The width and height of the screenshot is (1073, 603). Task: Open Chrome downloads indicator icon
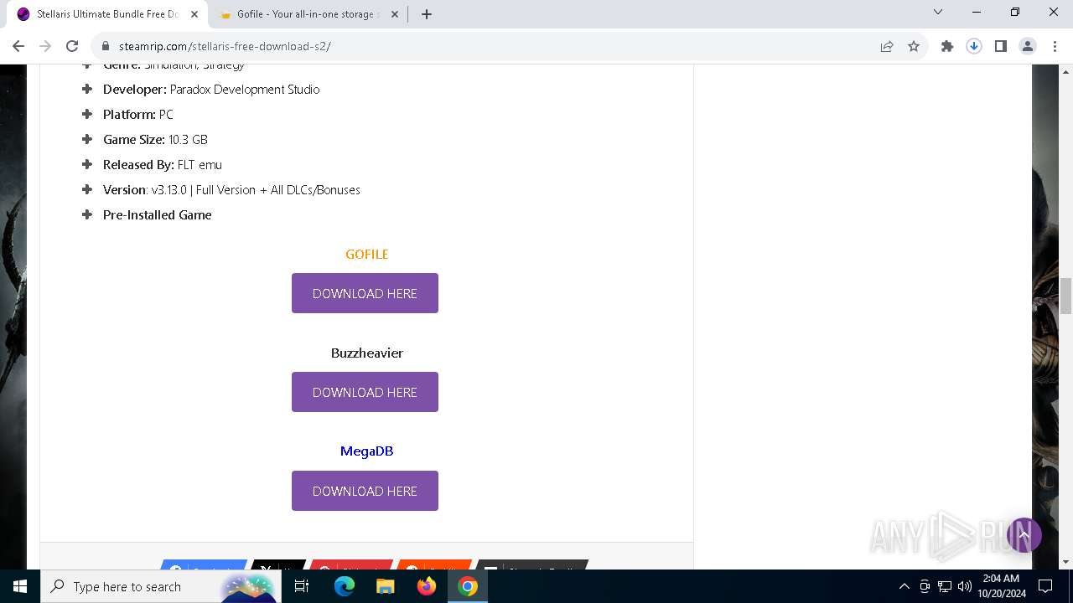[974, 46]
